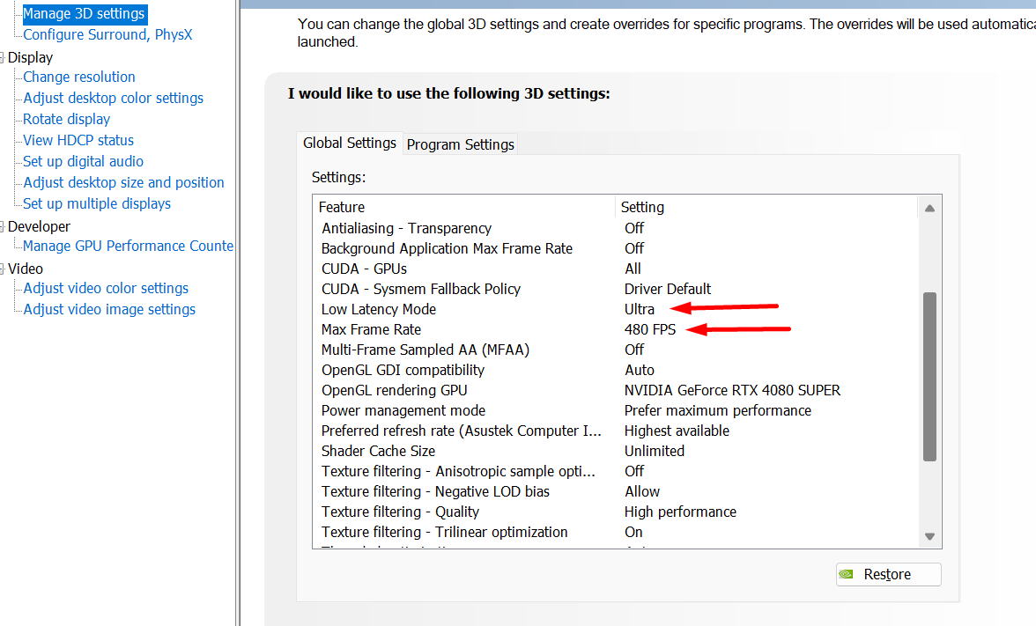This screenshot has width=1036, height=626.
Task: Open View HDCP status
Action: tap(78, 141)
